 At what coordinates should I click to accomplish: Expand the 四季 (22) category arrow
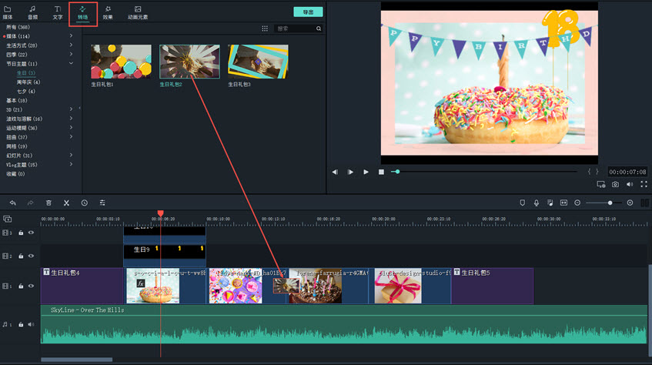(71, 54)
